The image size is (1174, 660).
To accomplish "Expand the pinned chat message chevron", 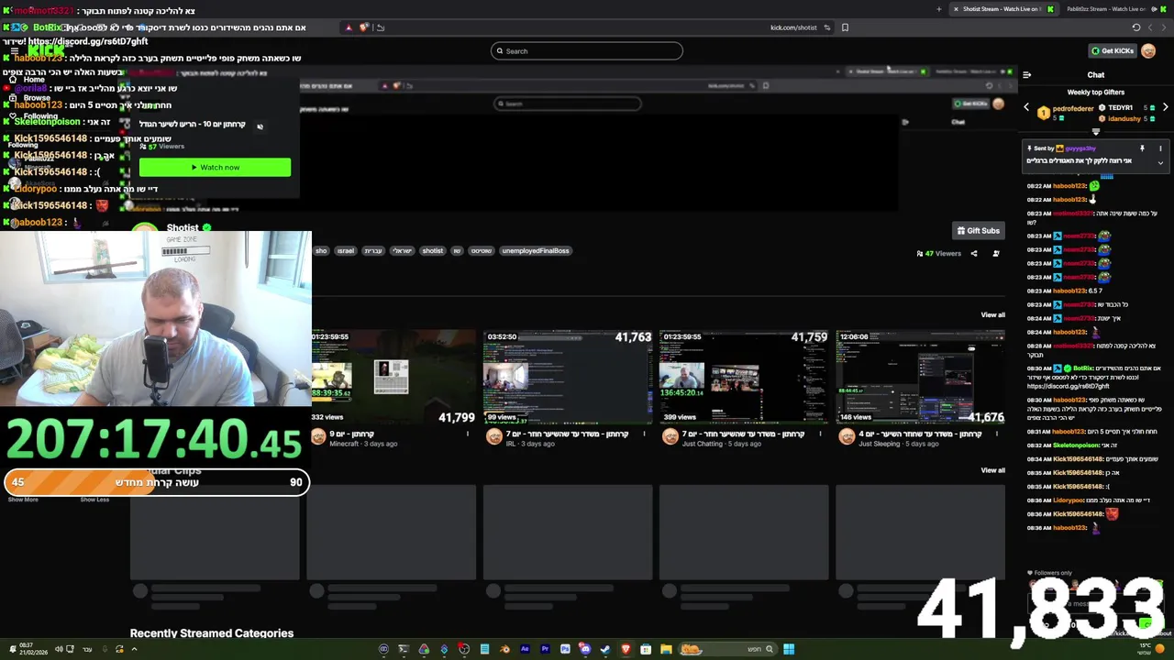I will pos(1160,162).
